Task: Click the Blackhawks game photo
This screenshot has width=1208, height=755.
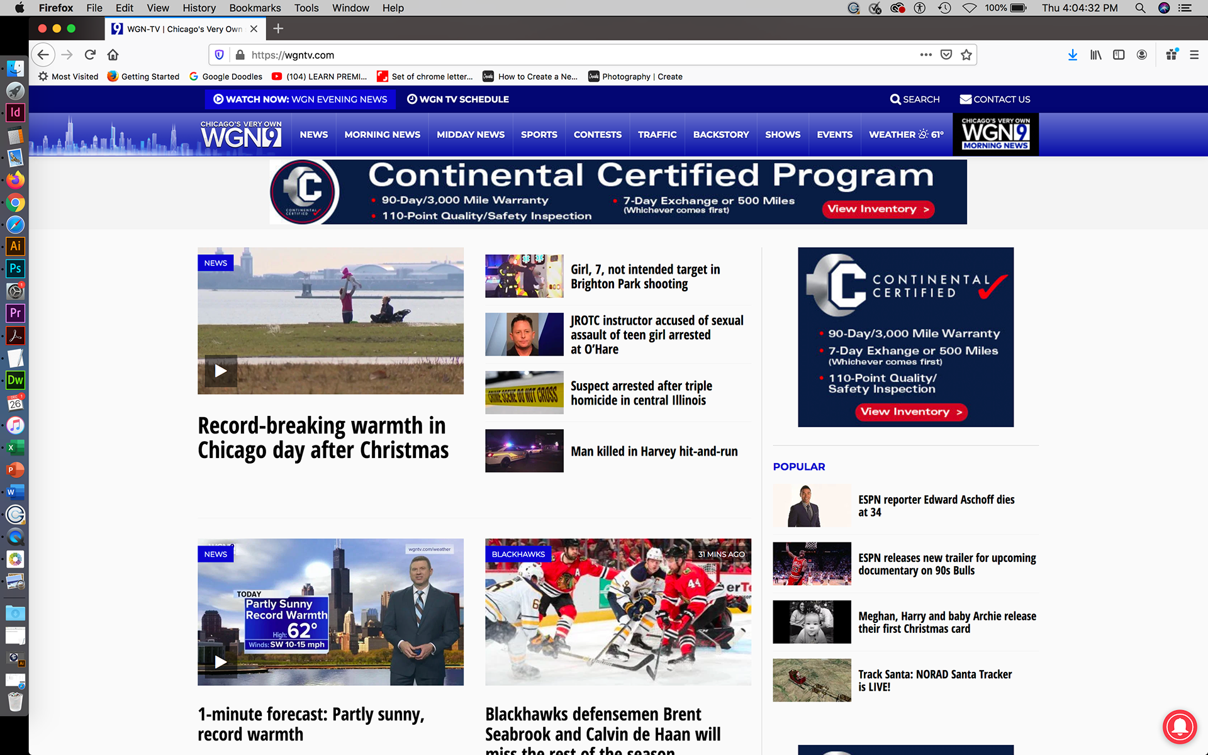Action: coord(618,612)
